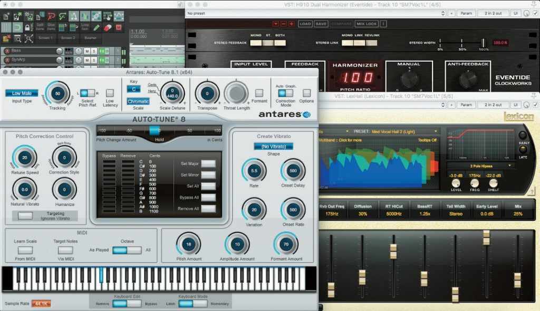Click Param button in H910 window header
540x311 pixels.
pyautogui.click(x=466, y=13)
